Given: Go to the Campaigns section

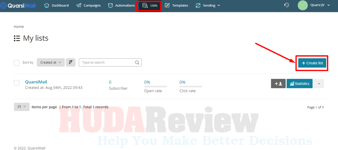Looking at the screenshot, I should 89,5.
